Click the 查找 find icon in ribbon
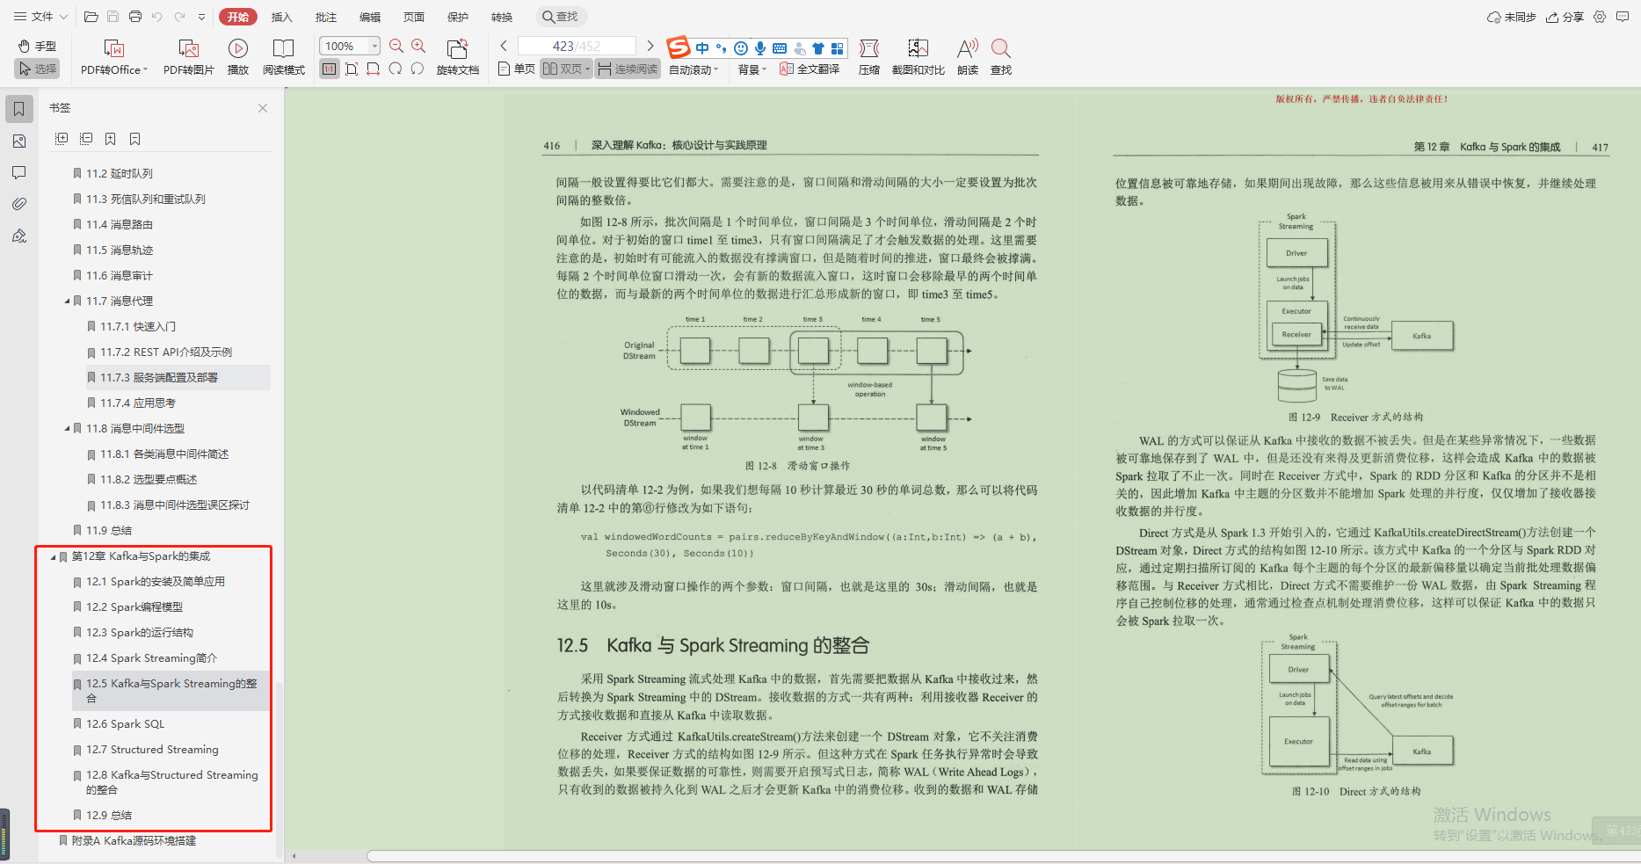1641x864 pixels. [1001, 48]
